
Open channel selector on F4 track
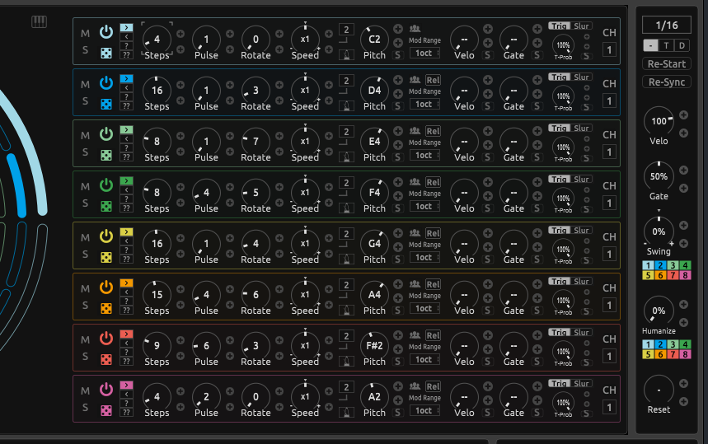click(609, 203)
